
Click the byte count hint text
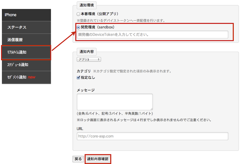pyautogui.click(x=115, y=114)
